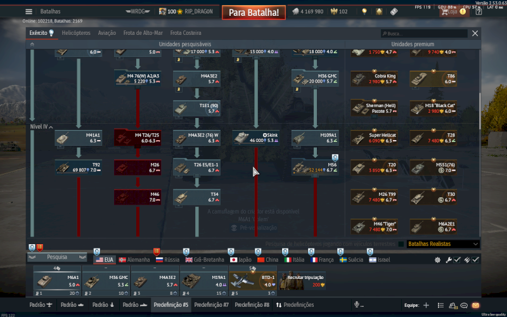507x317 pixels.
Task: Click the microphone voice chat icon
Action: (x=357, y=305)
